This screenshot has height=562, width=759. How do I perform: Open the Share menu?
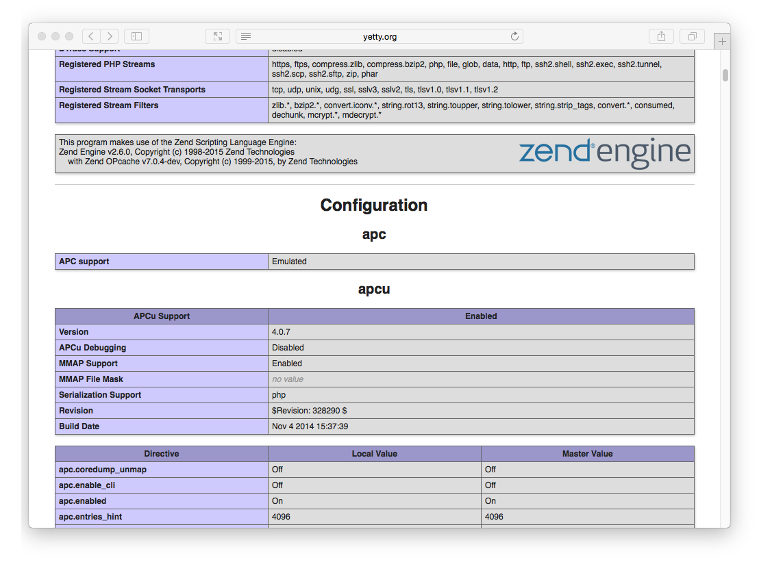(661, 36)
